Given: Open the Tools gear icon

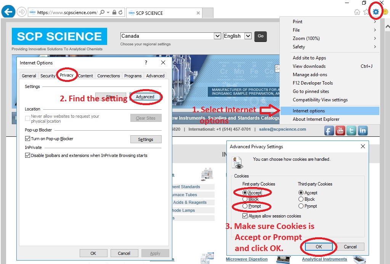Looking at the screenshot, I should click(x=376, y=12).
